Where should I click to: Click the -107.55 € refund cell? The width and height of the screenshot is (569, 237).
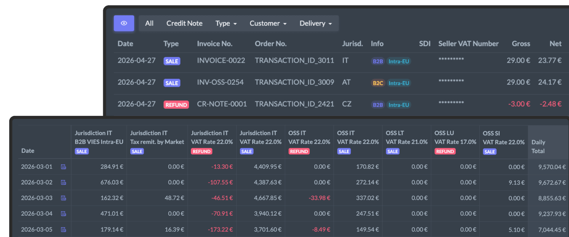pyautogui.click(x=220, y=182)
